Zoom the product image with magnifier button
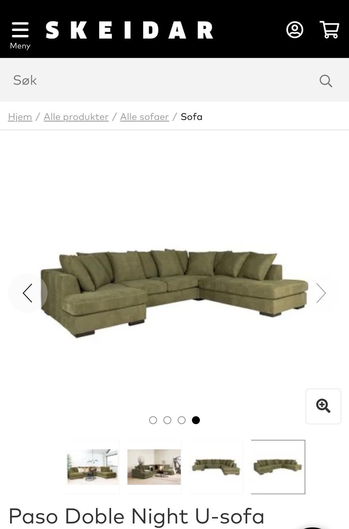This screenshot has height=529, width=349. (323, 406)
